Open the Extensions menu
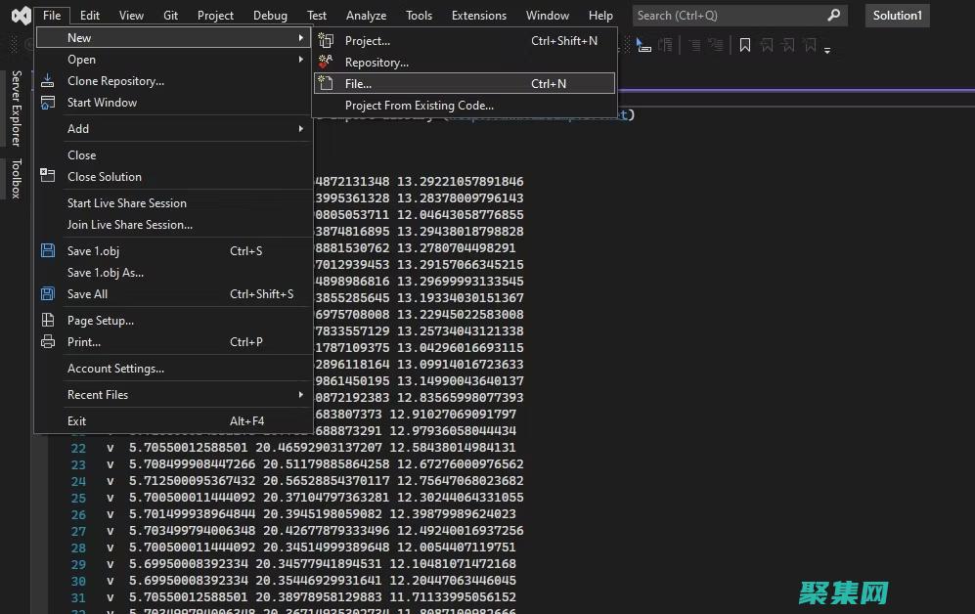975x614 pixels. pos(478,16)
